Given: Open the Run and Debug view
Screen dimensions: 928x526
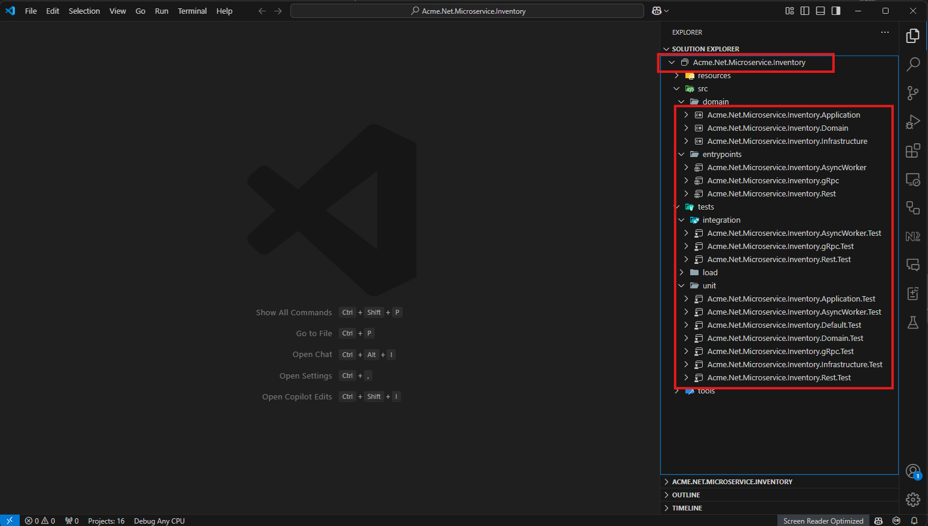Looking at the screenshot, I should pyautogui.click(x=912, y=122).
